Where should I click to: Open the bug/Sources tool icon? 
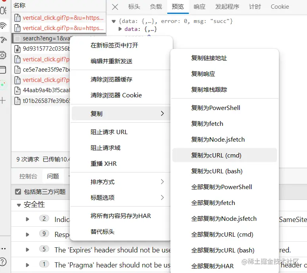point(3,10)
